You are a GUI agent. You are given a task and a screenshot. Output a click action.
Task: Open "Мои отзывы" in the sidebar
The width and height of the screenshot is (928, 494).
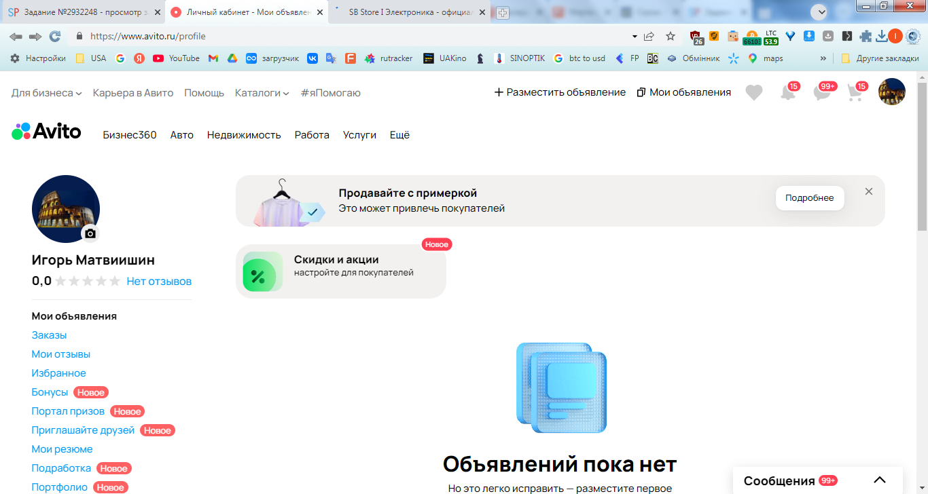click(61, 354)
